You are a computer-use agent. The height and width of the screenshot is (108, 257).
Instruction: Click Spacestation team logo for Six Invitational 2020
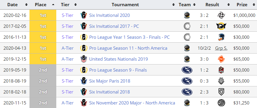187,15
